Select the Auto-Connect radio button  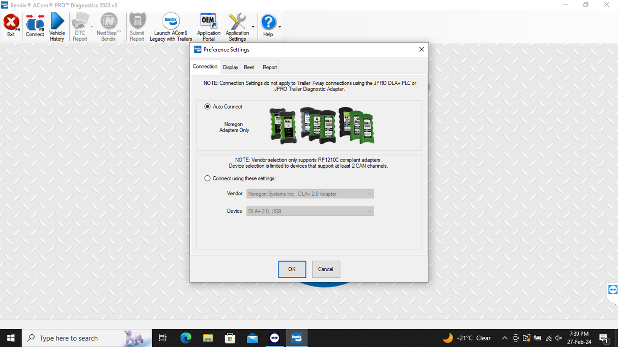(207, 106)
